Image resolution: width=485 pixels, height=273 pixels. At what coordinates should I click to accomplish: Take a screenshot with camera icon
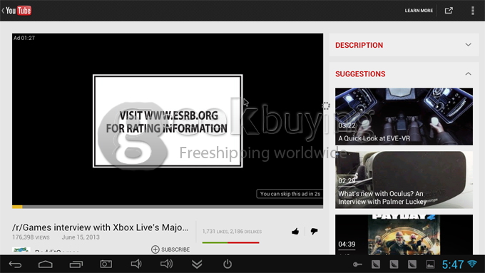point(106,264)
